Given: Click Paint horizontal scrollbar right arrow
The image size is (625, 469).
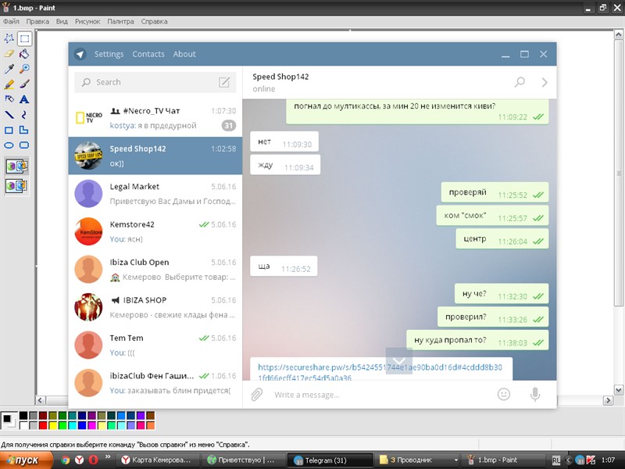Looking at the screenshot, I should point(608,400).
